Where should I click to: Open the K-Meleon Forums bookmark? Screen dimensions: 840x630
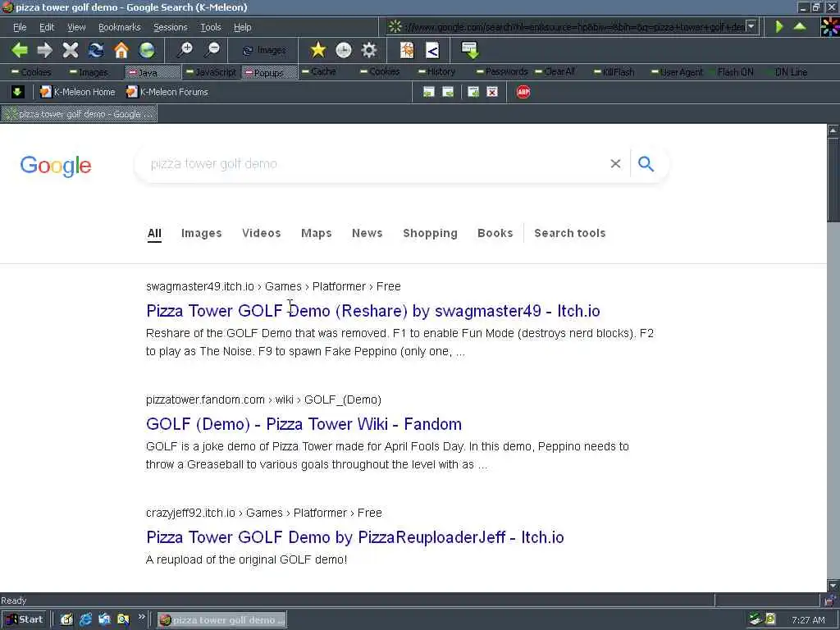point(167,92)
